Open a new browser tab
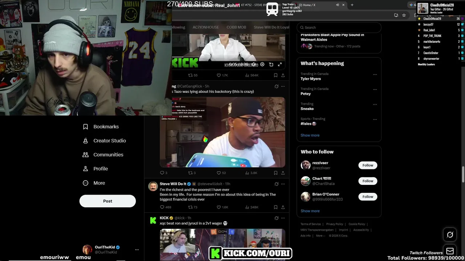This screenshot has width=465, height=261. tap(352, 5)
